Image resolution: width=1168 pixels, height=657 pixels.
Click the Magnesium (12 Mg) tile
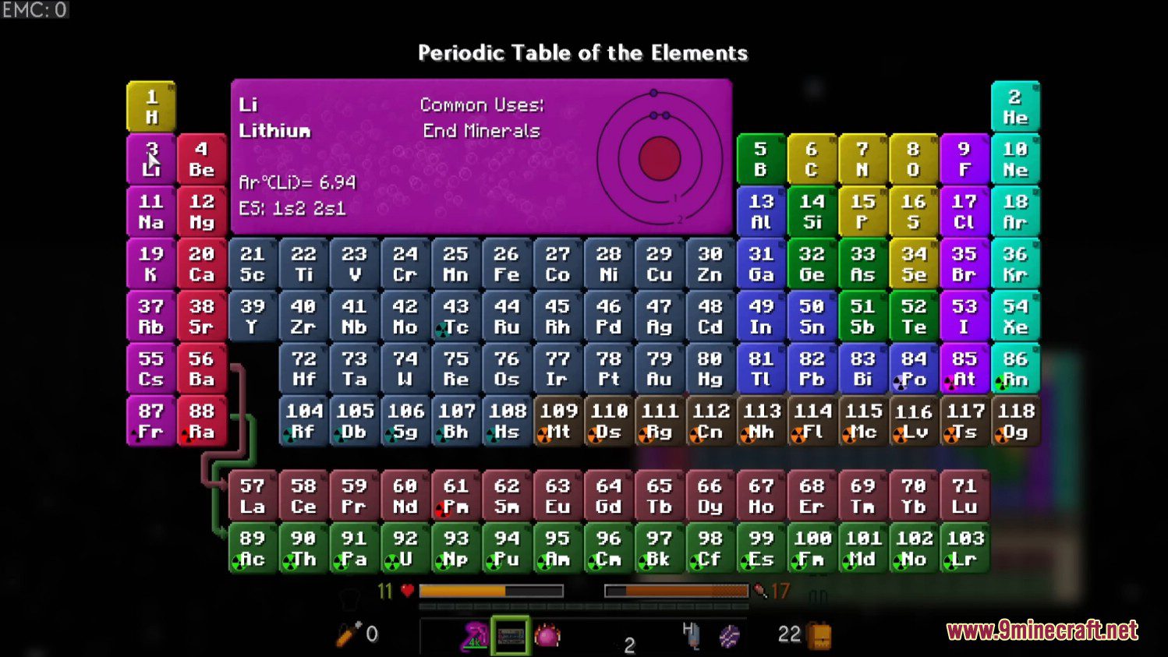pyautogui.click(x=202, y=211)
